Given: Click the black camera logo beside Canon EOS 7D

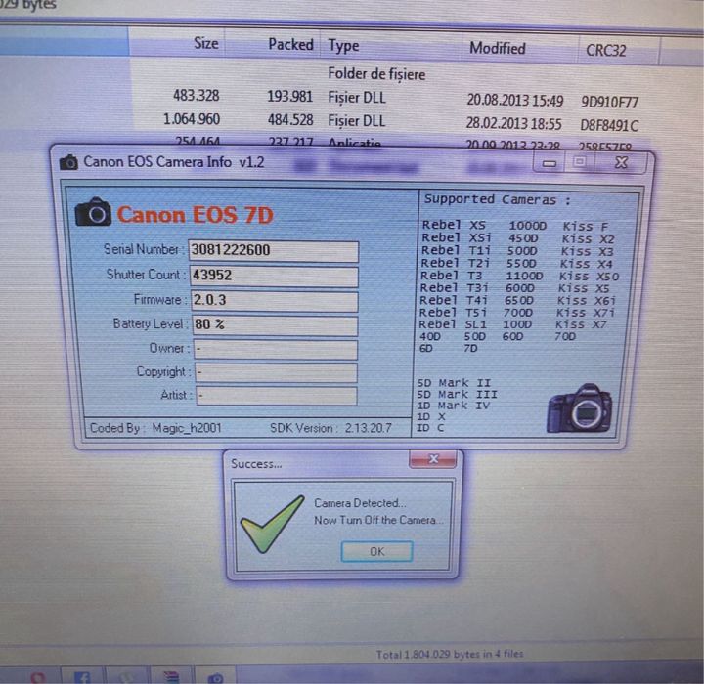Looking at the screenshot, I should (x=94, y=212).
